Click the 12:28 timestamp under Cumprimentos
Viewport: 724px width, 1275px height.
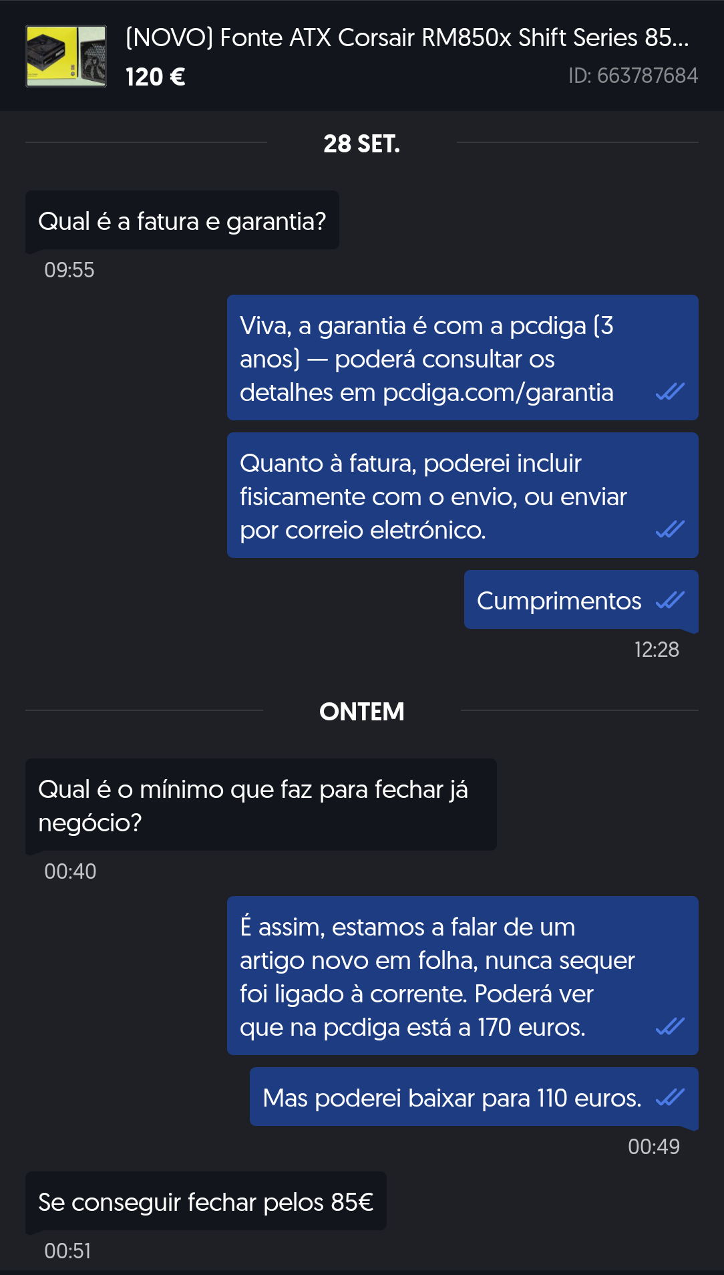tap(657, 650)
